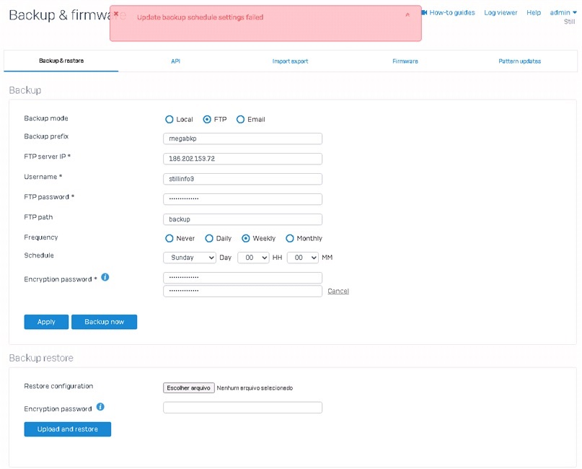The height and width of the screenshot is (469, 582).
Task: Click the Cancel link next to encryption password
Action: tap(338, 291)
